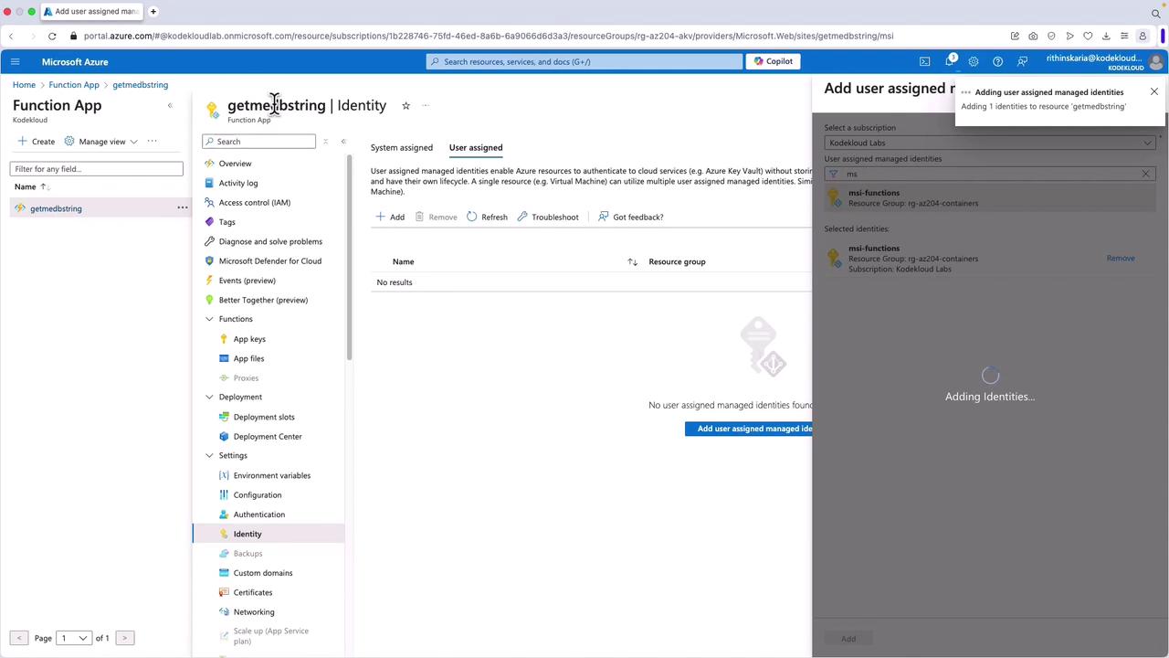
Task: Go to the previous page of results
Action: (x=19, y=638)
